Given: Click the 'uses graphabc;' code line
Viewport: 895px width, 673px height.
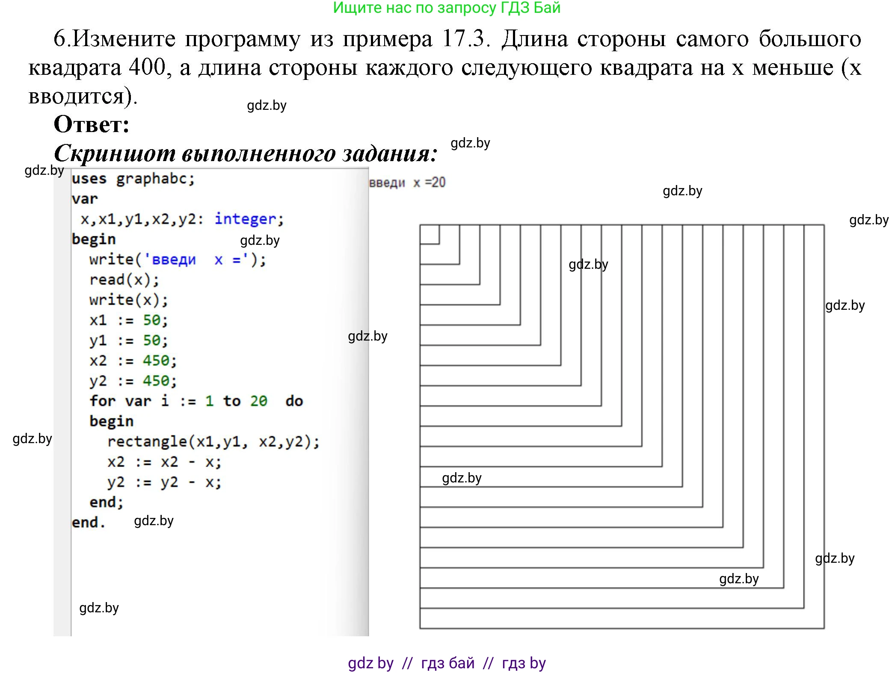Looking at the screenshot, I should 133,179.
